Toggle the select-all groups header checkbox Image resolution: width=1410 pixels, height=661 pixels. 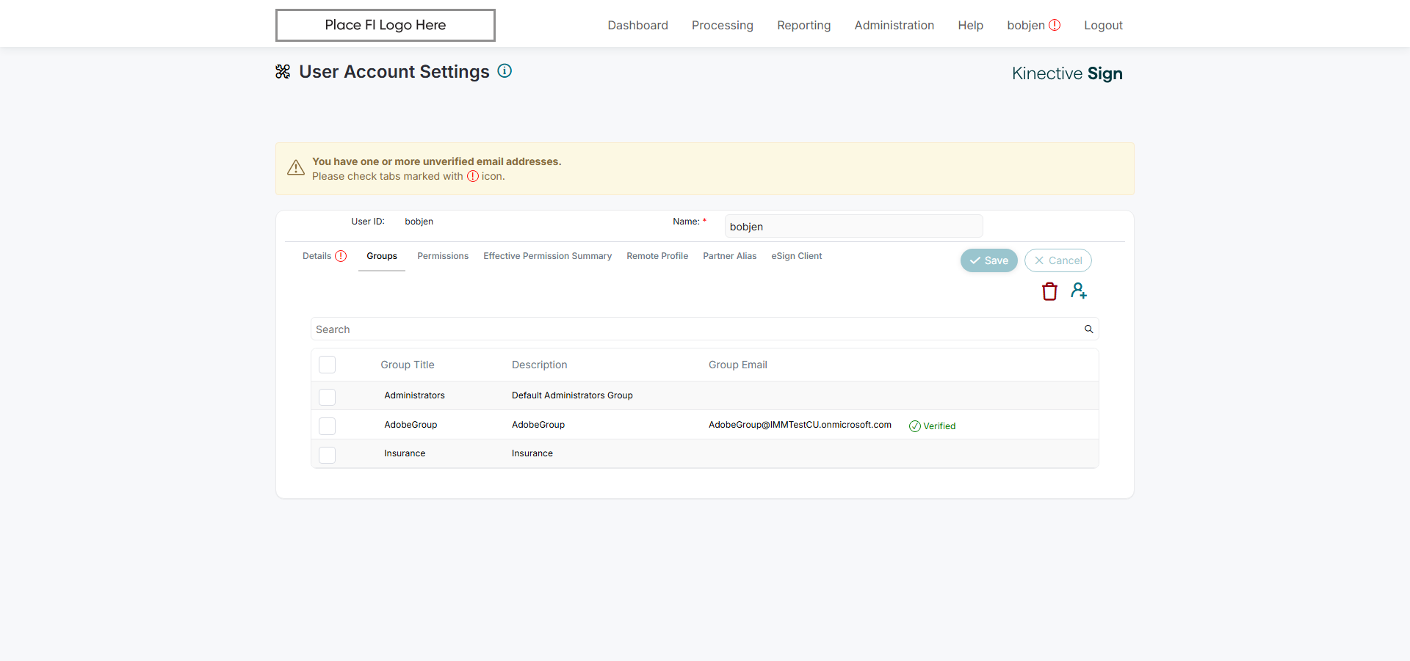(x=328, y=365)
